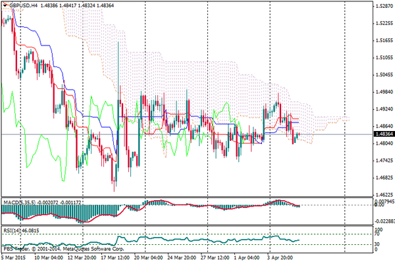Screen dimensions: 395x262
Task: Click the 5 Mar 2015 date label
Action: point(14,257)
